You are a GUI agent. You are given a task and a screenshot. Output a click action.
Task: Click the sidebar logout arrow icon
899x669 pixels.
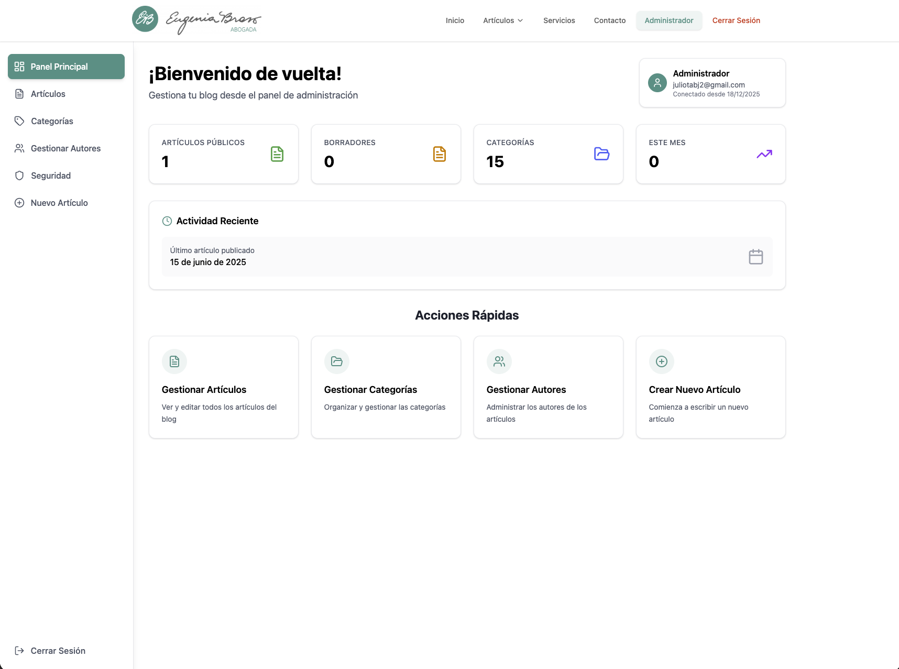click(19, 651)
